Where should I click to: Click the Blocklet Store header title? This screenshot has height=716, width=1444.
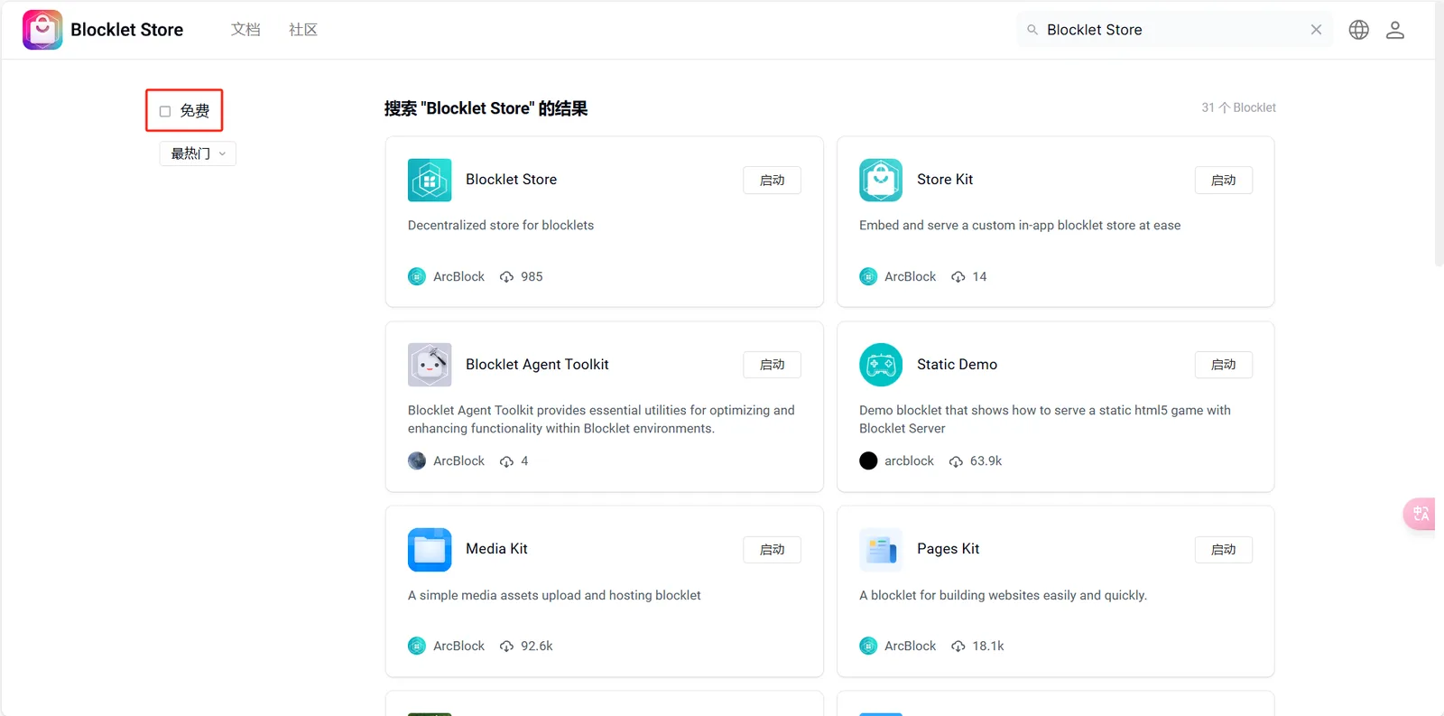(126, 30)
